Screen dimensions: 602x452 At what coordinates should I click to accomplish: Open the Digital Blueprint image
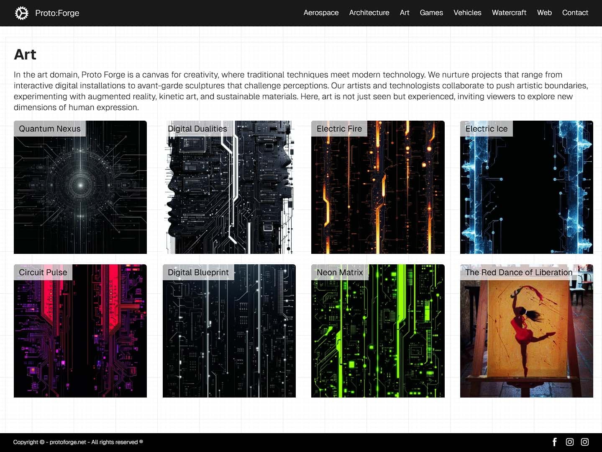pyautogui.click(x=229, y=331)
